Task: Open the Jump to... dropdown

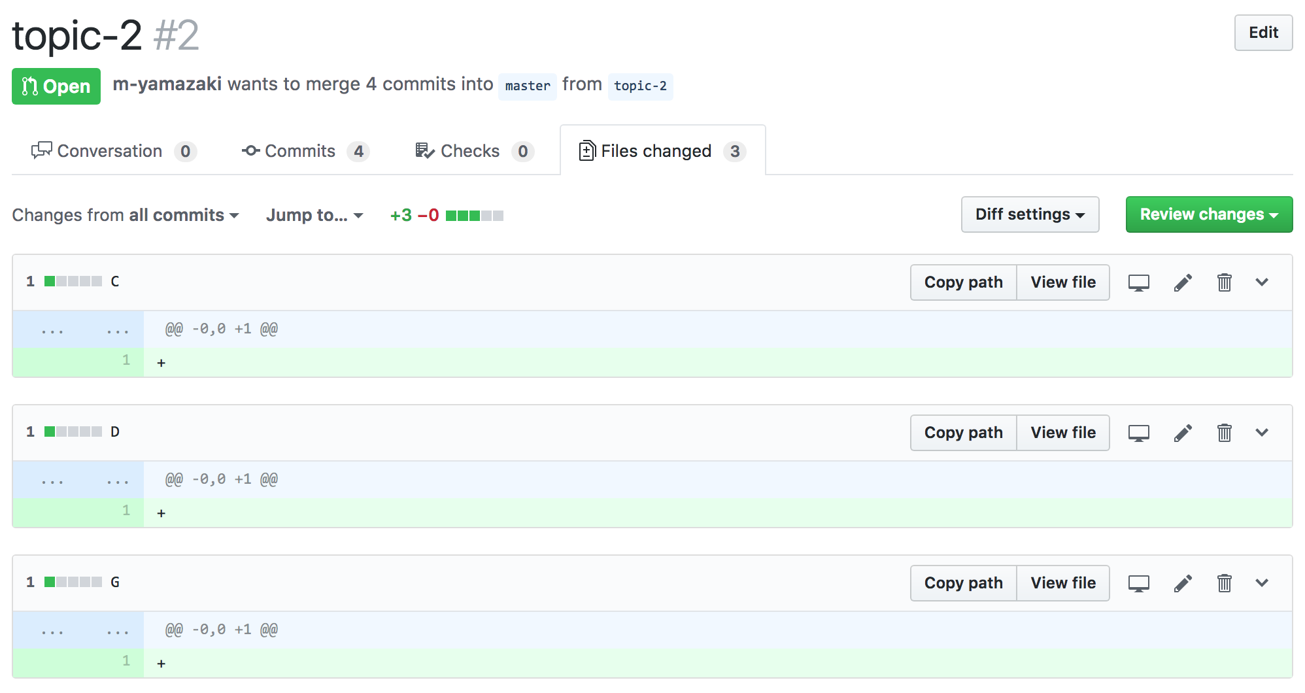Action: (314, 215)
